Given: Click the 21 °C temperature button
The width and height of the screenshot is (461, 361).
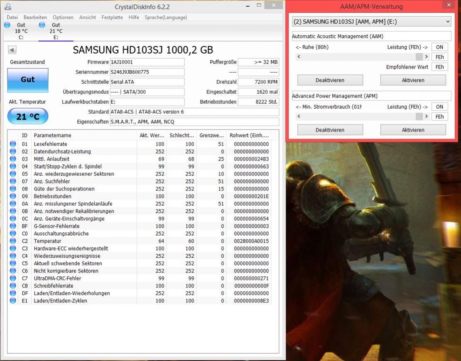Looking at the screenshot, I should pyautogui.click(x=28, y=116).
